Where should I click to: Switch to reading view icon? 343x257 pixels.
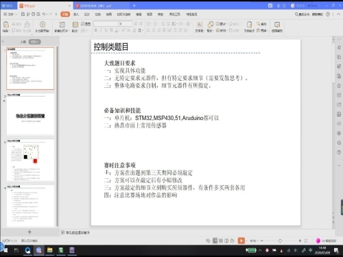point(226,241)
